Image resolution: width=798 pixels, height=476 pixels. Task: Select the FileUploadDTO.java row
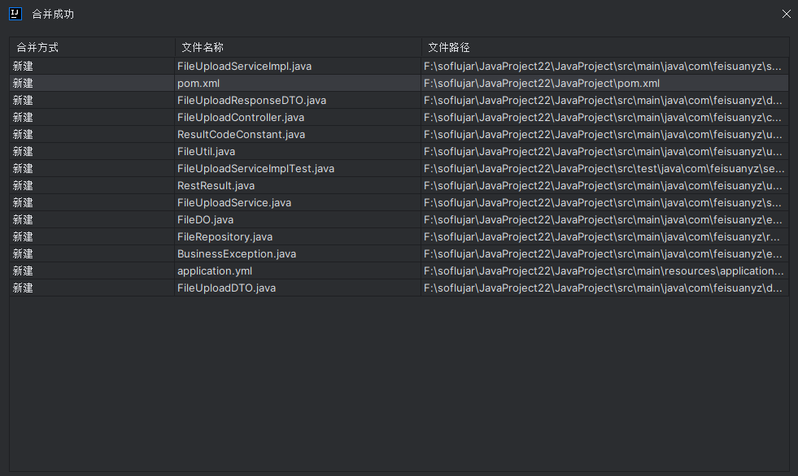(x=226, y=288)
